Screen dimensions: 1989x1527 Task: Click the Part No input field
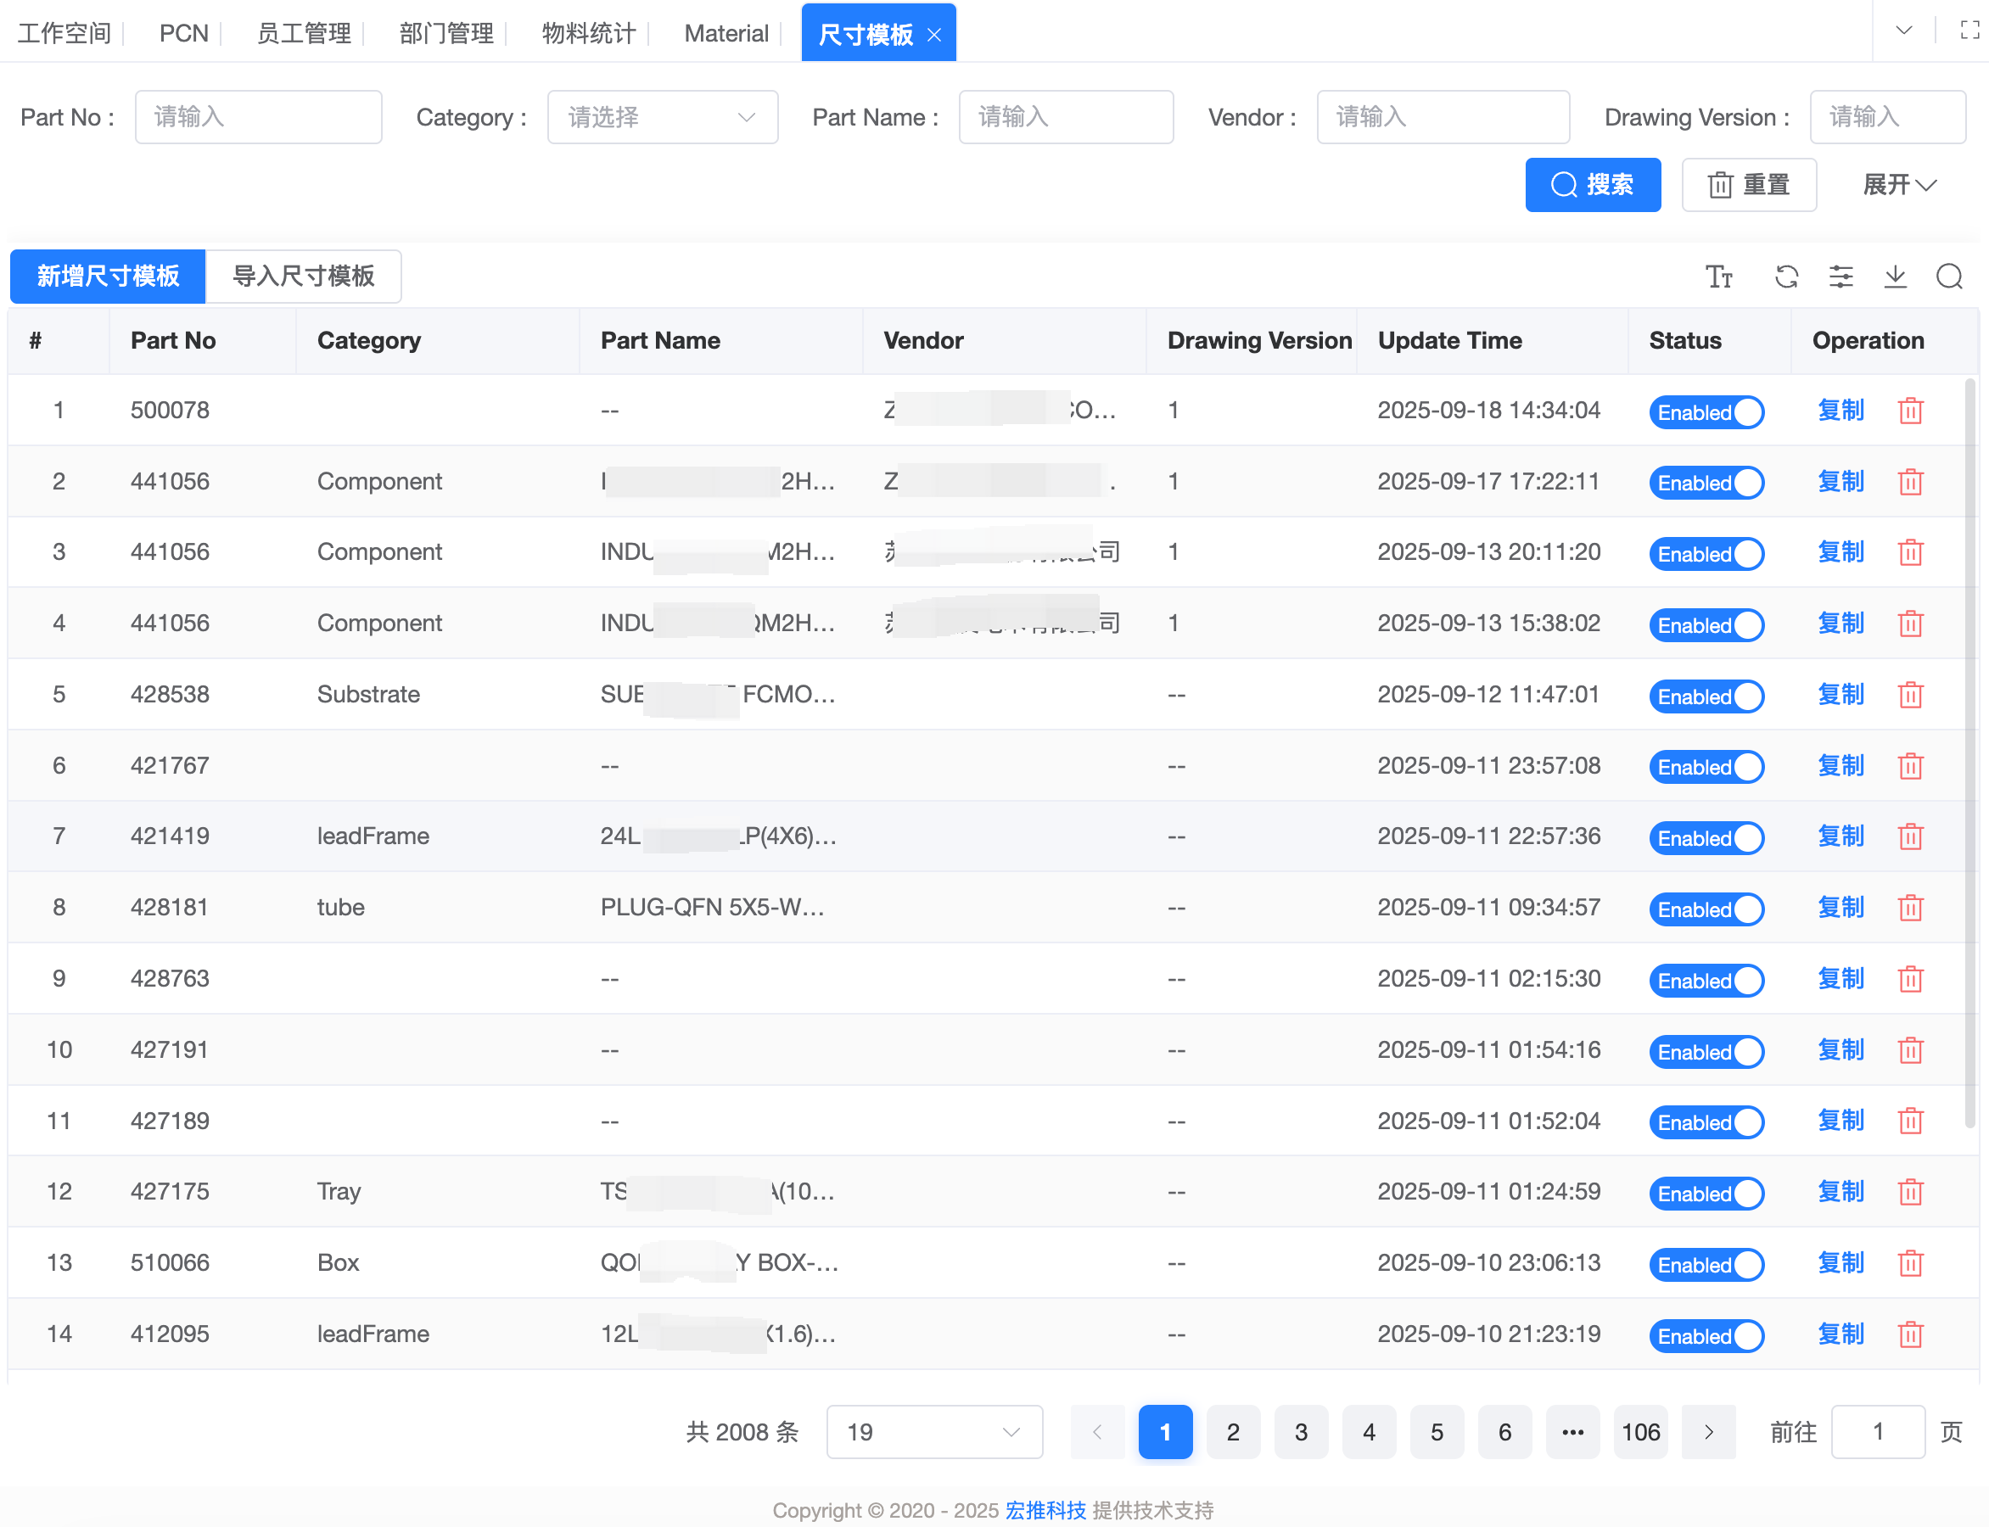tap(258, 117)
